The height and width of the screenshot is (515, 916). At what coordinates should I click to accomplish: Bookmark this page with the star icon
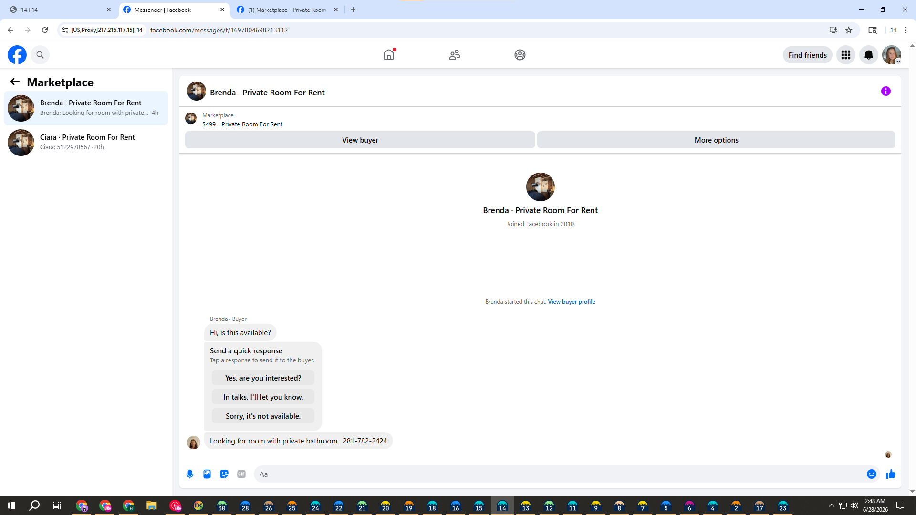849,30
